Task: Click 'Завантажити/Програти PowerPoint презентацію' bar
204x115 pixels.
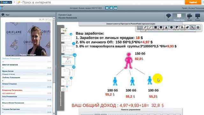Action: click(130, 24)
